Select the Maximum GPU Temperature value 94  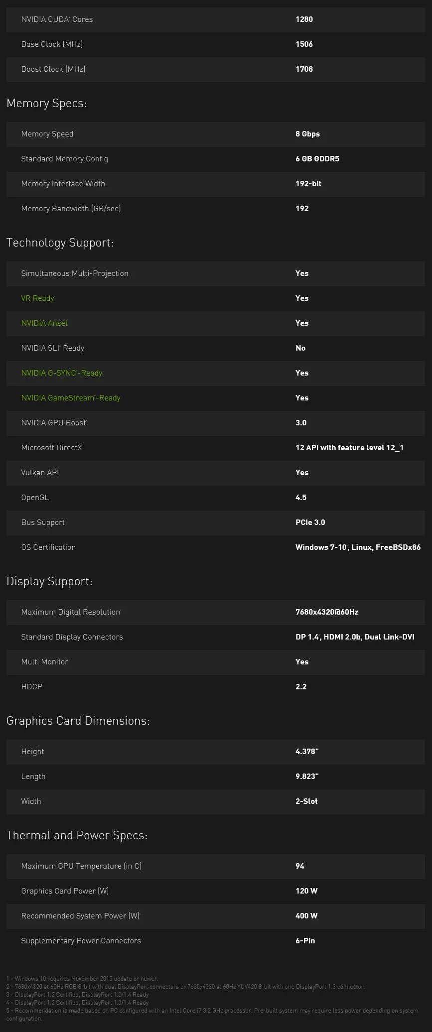tap(300, 866)
